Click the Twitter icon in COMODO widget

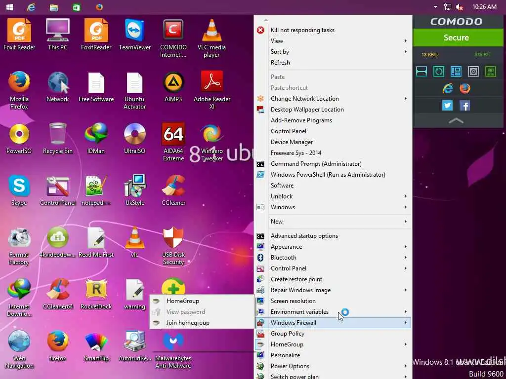point(447,106)
